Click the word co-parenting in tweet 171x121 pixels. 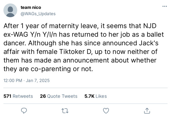click(x=51, y=69)
